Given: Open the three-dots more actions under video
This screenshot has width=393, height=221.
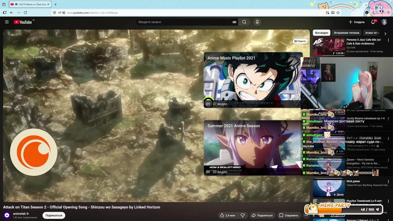Looking at the screenshot, I should pyautogui.click(x=306, y=215).
